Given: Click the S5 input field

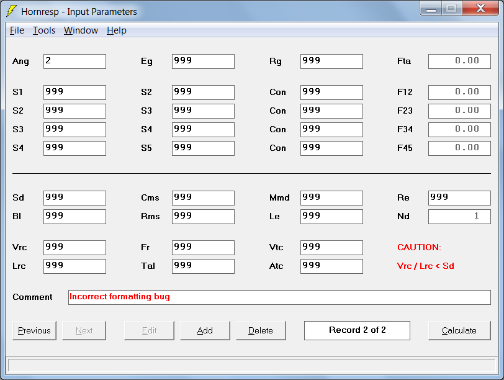Looking at the screenshot, I should 203,148.
